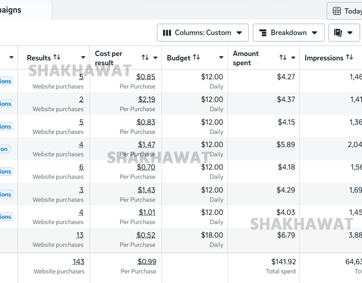Viewport: 362px width, 283px height.
Task: Expand the Results column options caret
Action: 83,58
